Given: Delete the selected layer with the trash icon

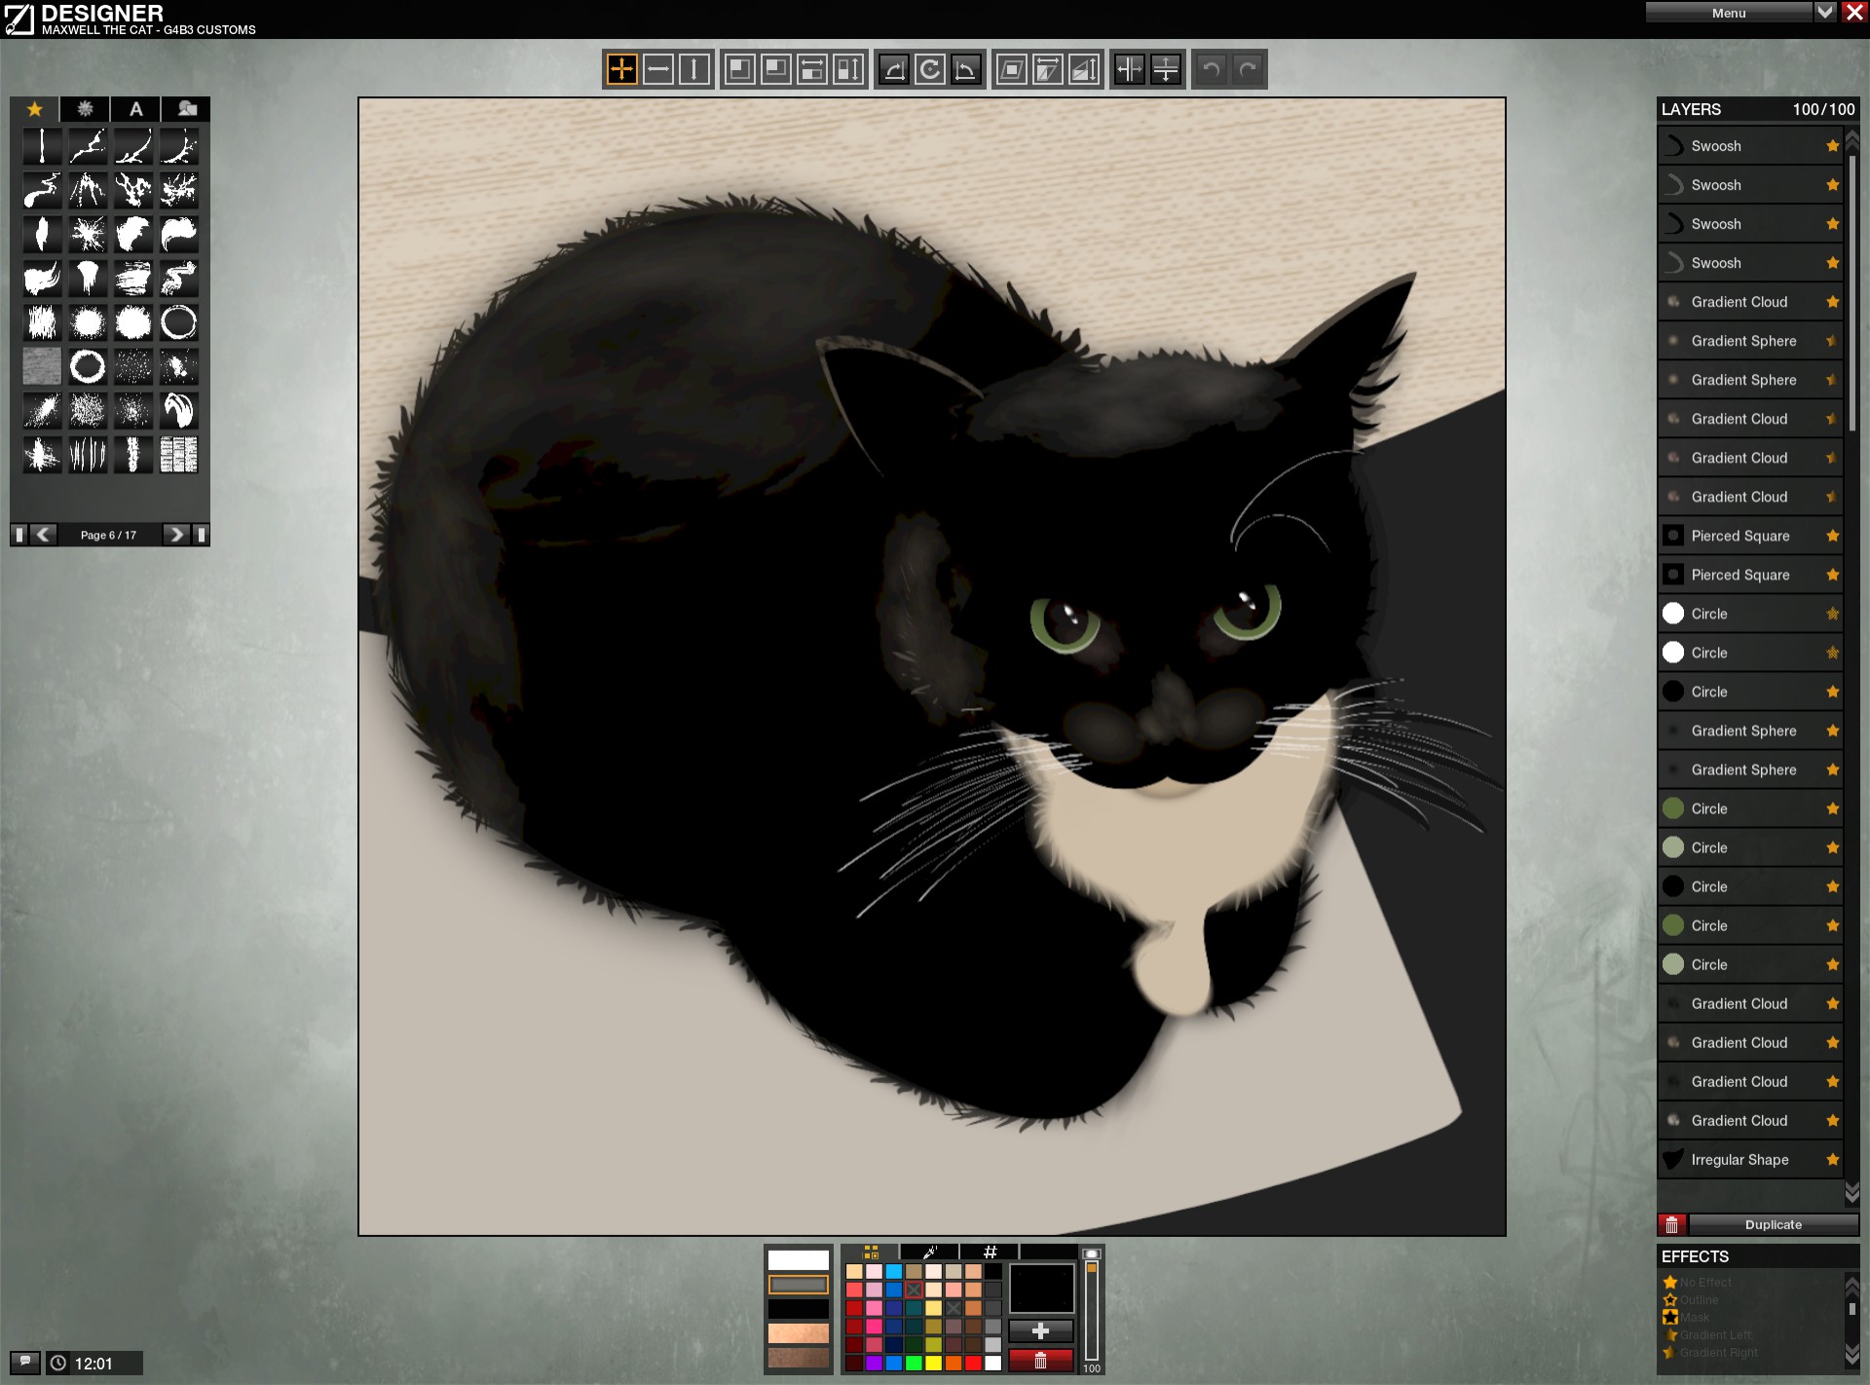Looking at the screenshot, I should coord(1672,1224).
